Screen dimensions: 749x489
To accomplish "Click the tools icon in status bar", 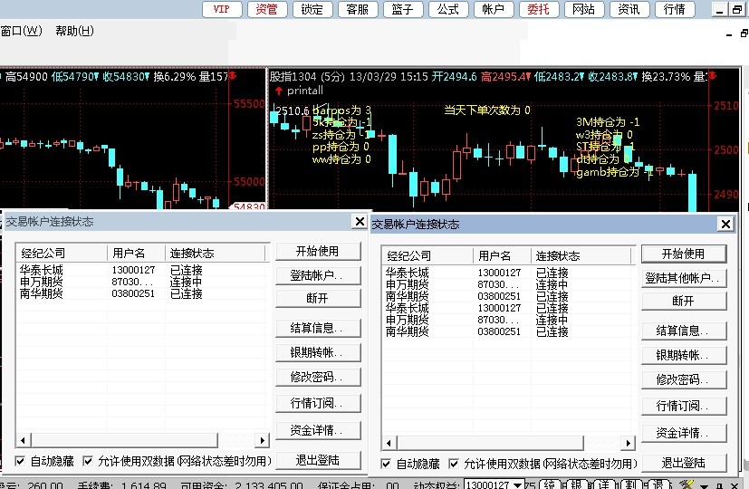I will tap(687, 484).
